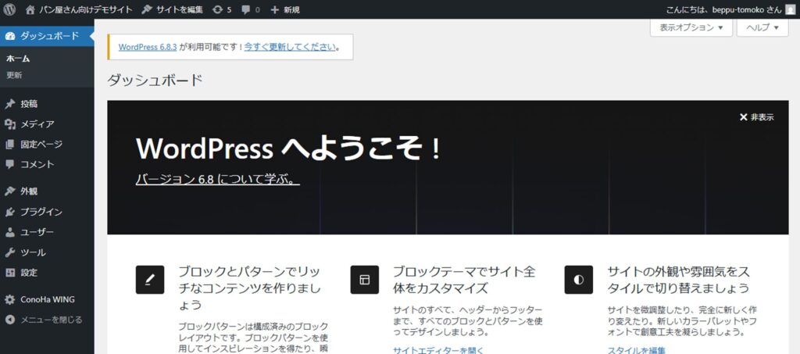Image resolution: width=800 pixels, height=354 pixels.
Task: Click the ユーザー person icon
Action: coord(9,232)
